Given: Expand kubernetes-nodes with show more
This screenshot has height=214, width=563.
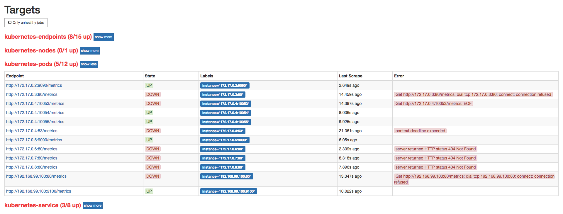Looking at the screenshot, I should pyautogui.click(x=89, y=51).
